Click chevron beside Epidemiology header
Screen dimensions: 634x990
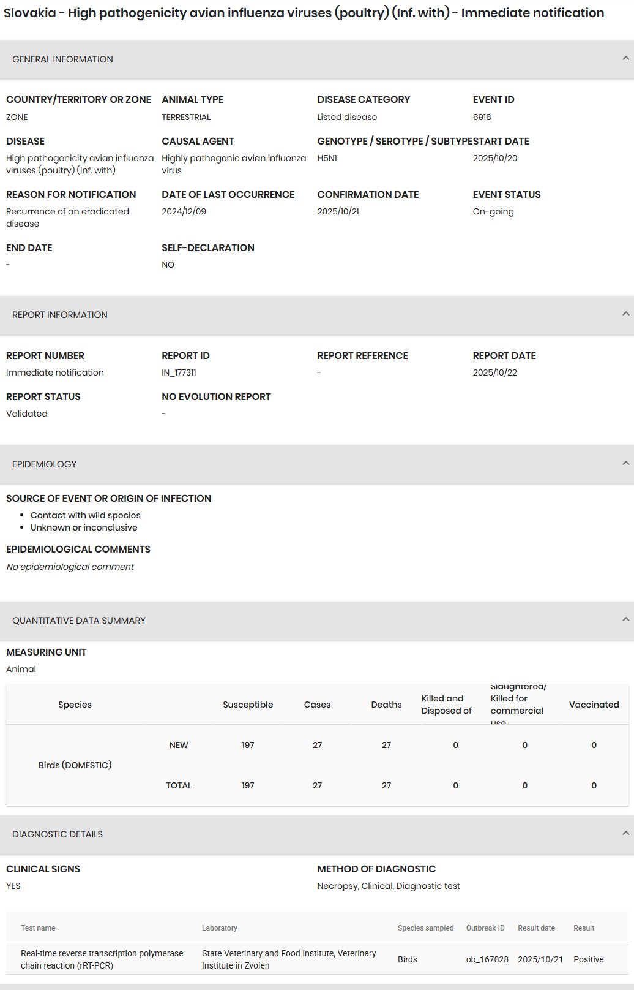click(625, 464)
